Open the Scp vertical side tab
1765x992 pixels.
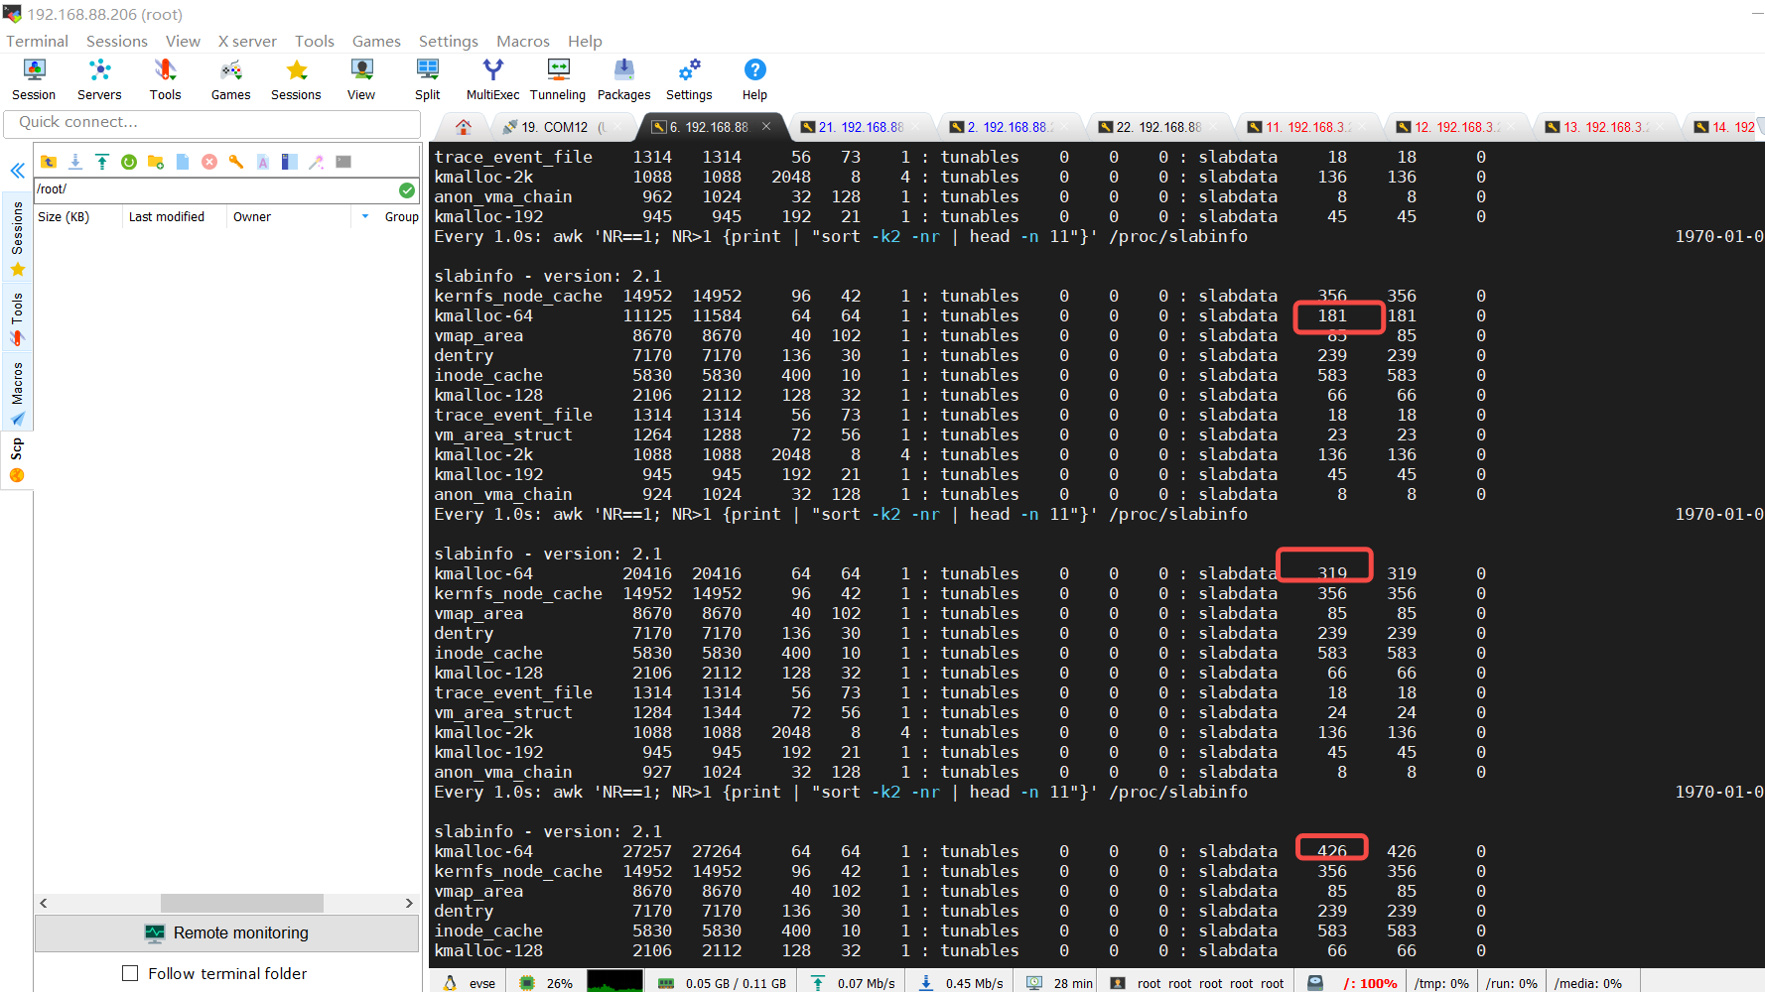click(x=17, y=461)
